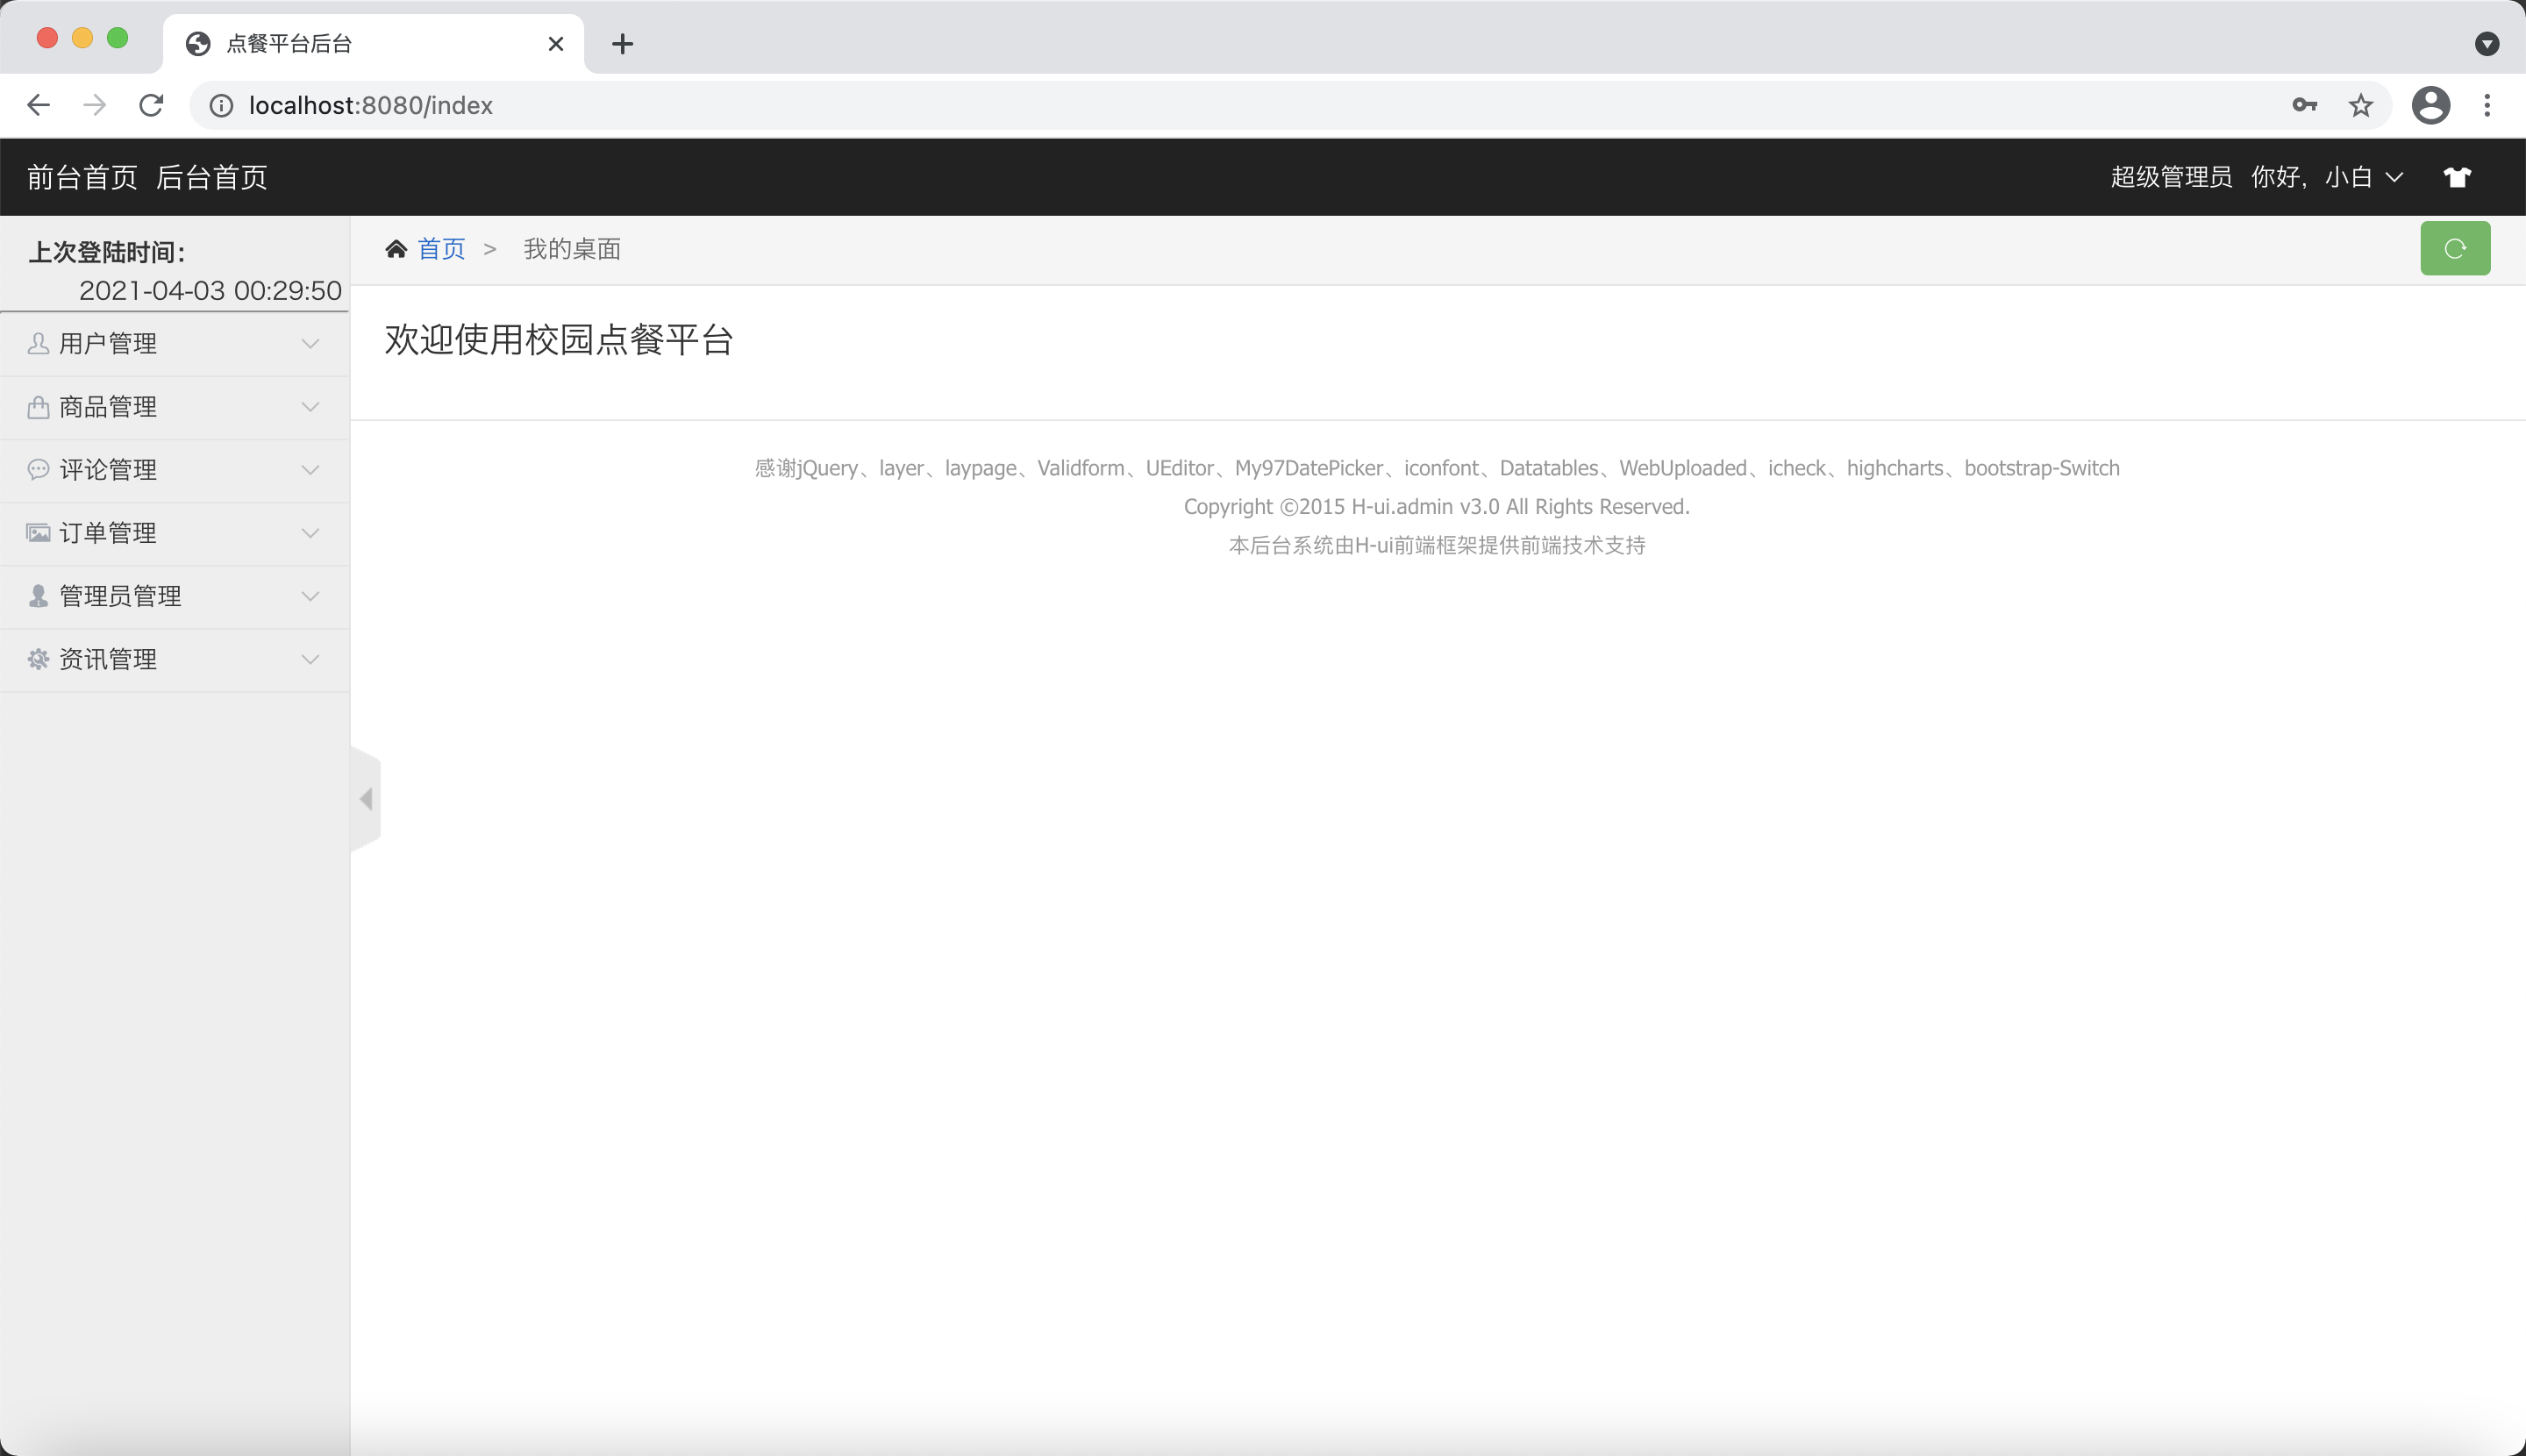Click the 首页 breadcrumb link

(x=441, y=248)
